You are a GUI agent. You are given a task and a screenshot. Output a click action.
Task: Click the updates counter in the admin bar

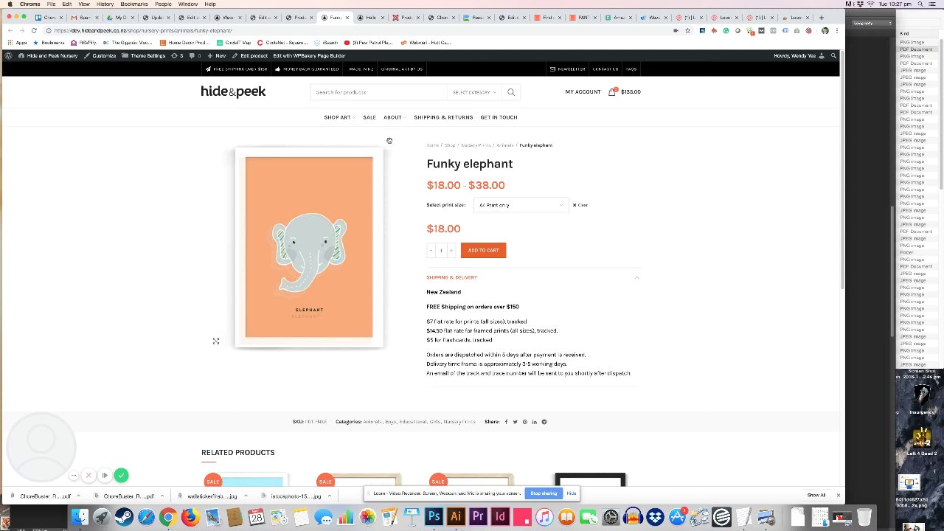pyautogui.click(x=177, y=55)
